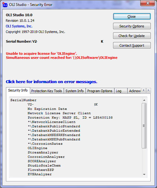The height and width of the screenshot is (188, 157).
Task: Click the Security Info vertical scrollbar thumb
Action: [x=144, y=126]
